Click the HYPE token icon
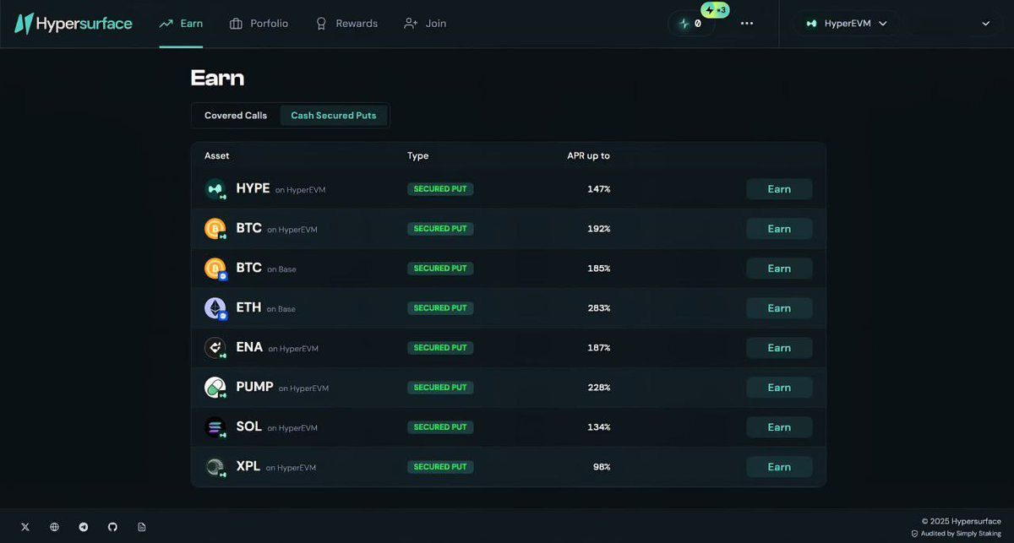 click(x=215, y=189)
